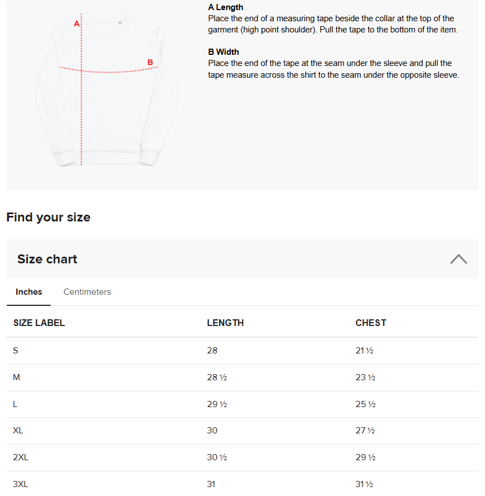
Task: Click the B Width instructions heading
Action: 224,52
